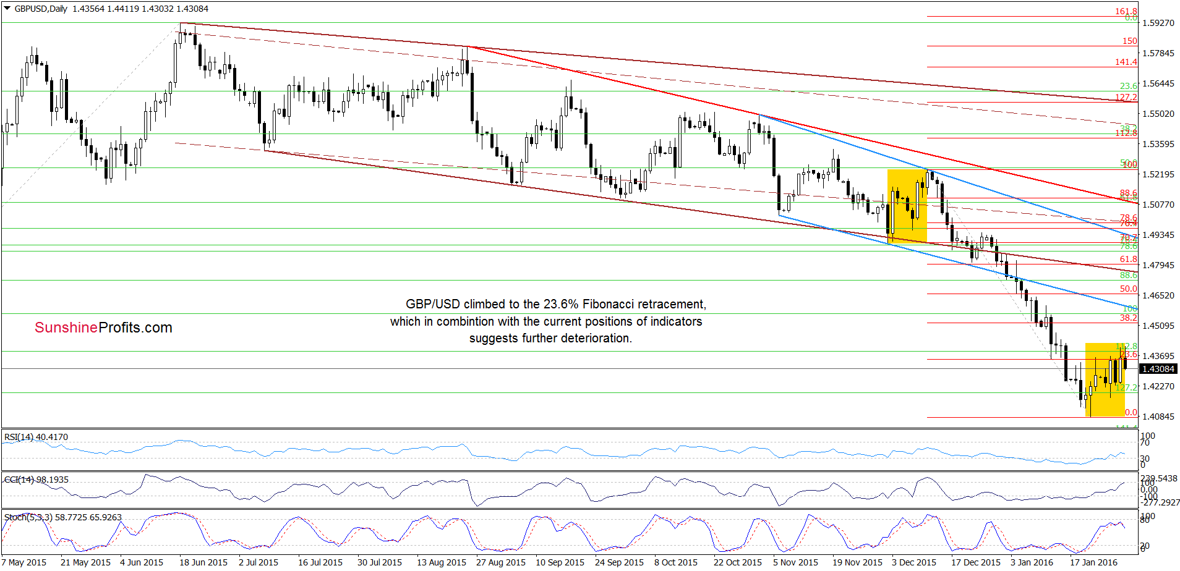Select the OHLC values 1.43564 1.44119 1.43032 1.43084
Image resolution: width=1180 pixels, height=571 pixels.
click(x=140, y=9)
